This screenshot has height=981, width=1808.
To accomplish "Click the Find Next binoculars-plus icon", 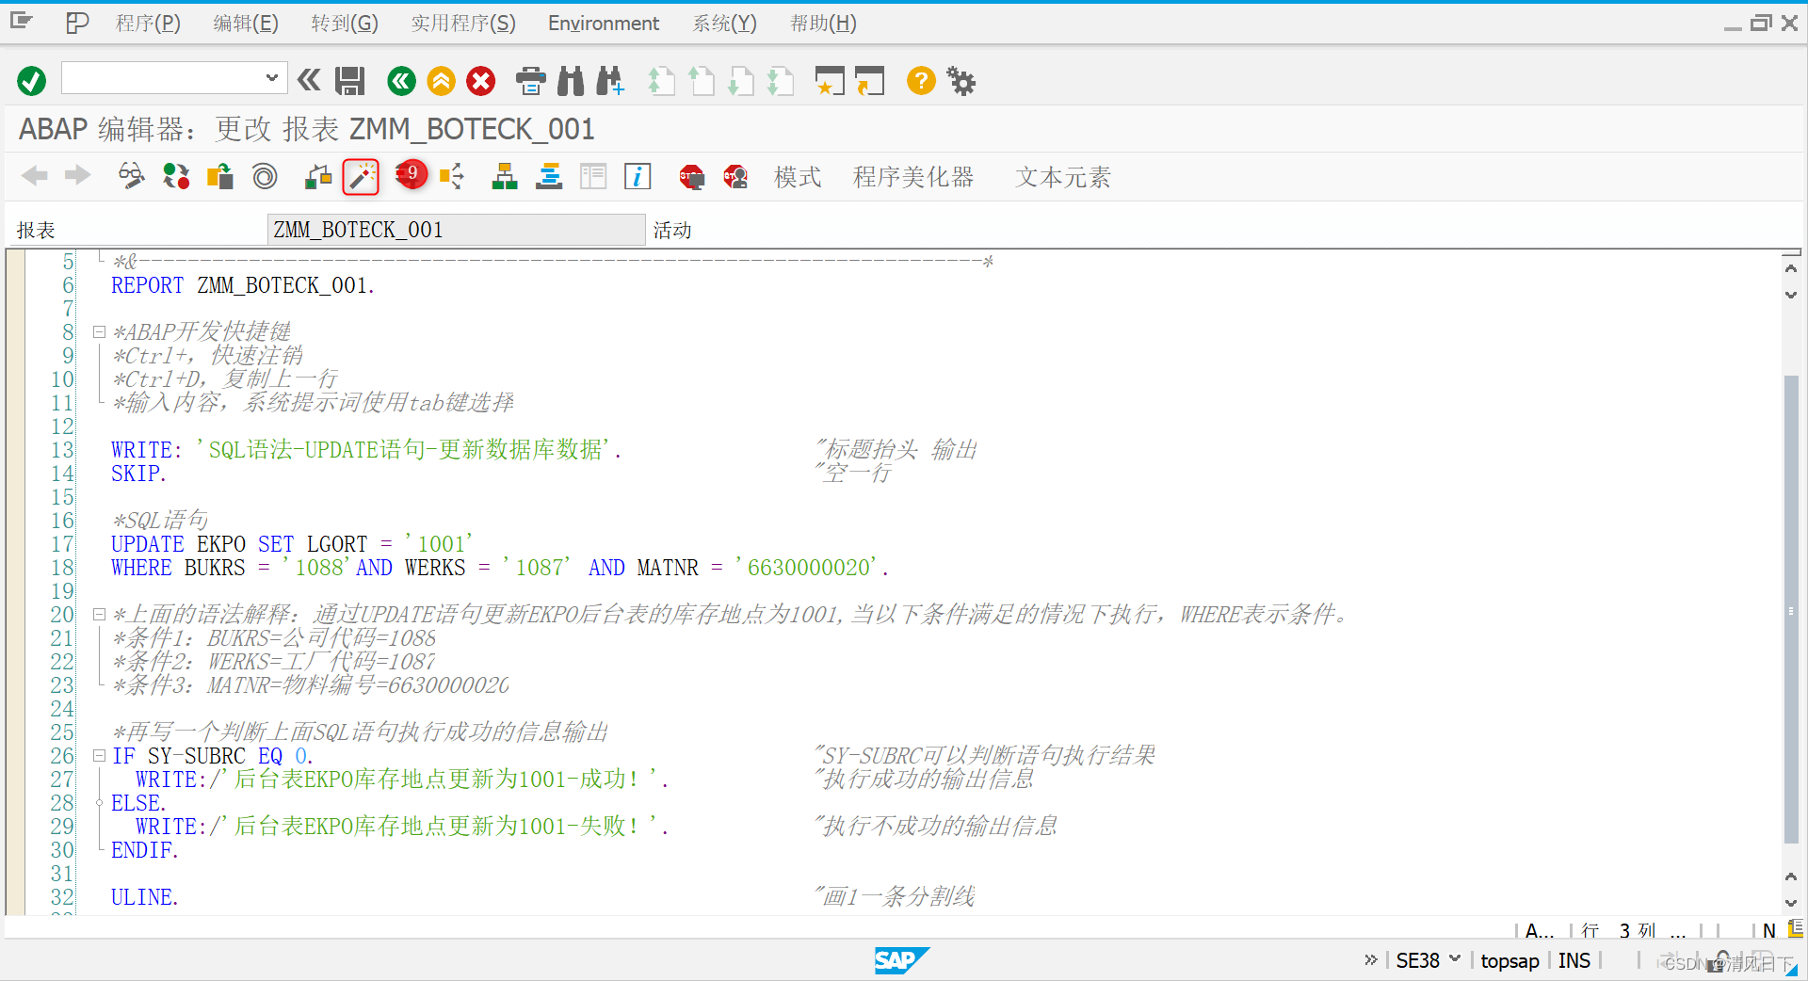I will 610,81.
